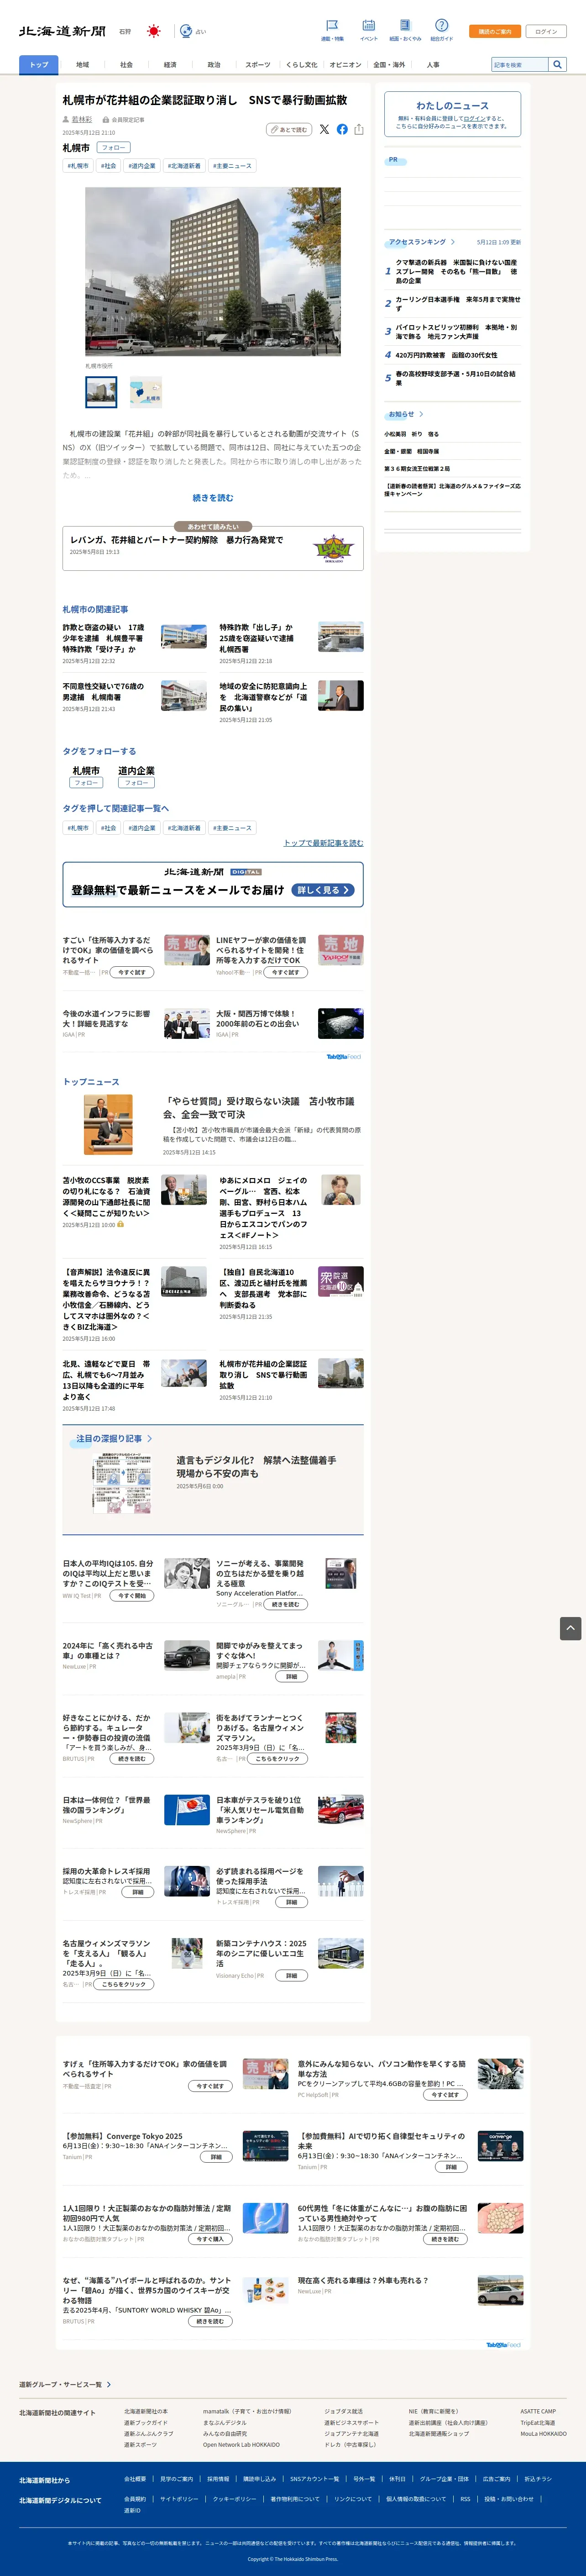This screenshot has height=2576, width=586.
Task: Switch to the 政治 tab
Action: pos(214,65)
